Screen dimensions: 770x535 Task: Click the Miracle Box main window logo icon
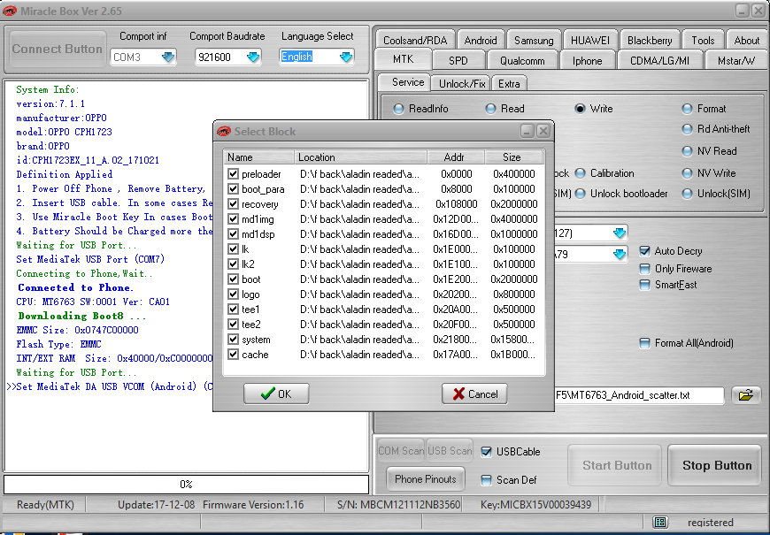9,11
